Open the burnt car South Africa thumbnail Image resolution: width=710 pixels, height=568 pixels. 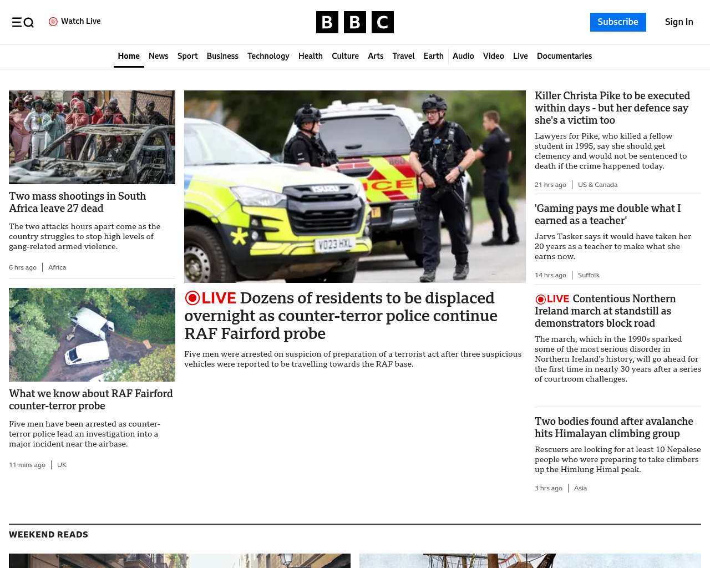(x=92, y=137)
